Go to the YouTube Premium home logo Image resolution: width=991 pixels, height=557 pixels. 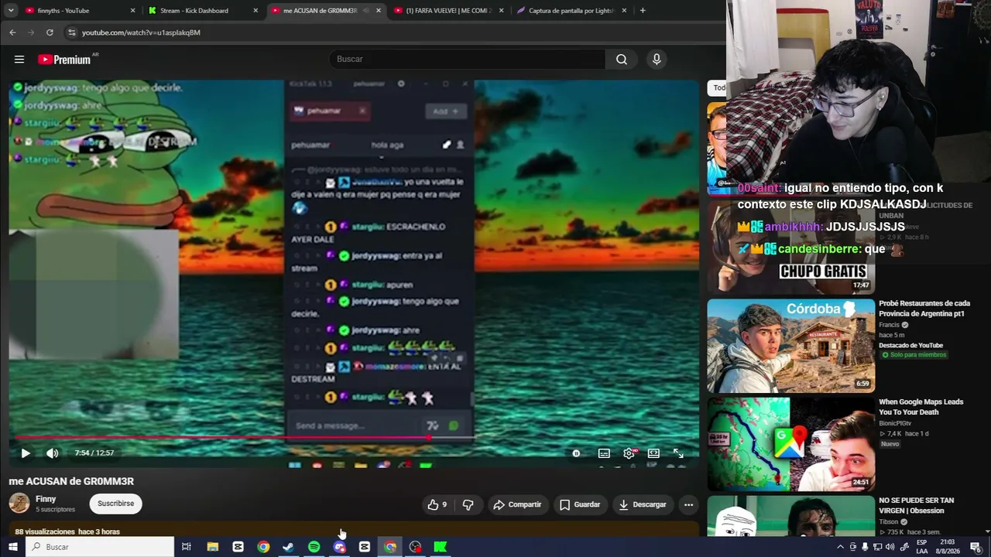coord(65,60)
